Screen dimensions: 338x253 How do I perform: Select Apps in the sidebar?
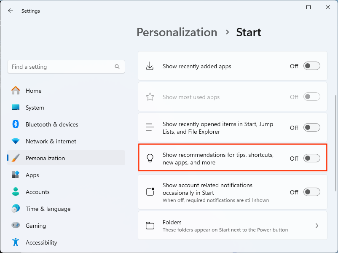pyautogui.click(x=32, y=175)
